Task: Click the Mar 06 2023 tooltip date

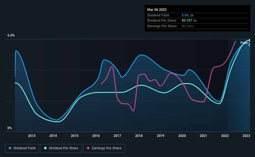Action: (157, 10)
